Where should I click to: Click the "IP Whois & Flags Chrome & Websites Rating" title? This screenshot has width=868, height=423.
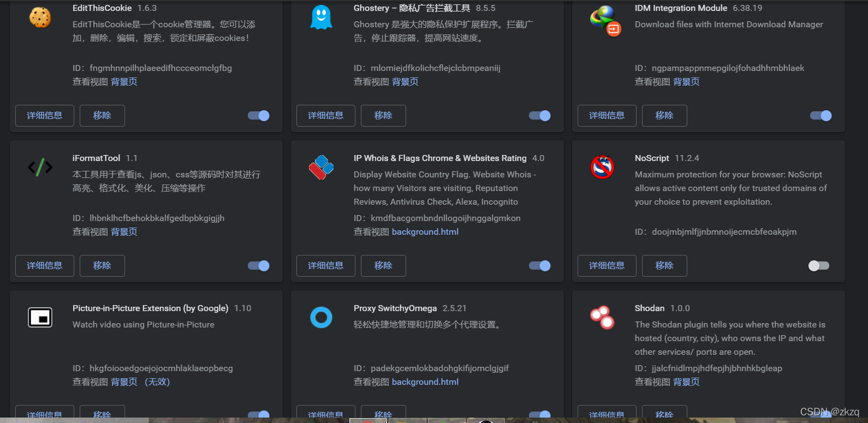(x=440, y=158)
